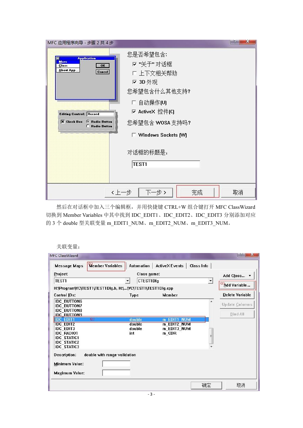Enable 自动操作(U) checkbox

click(x=134, y=102)
